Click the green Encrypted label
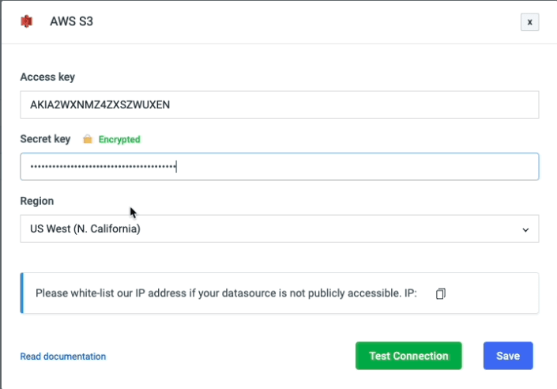Image resolution: width=557 pixels, height=389 pixels. [x=119, y=139]
